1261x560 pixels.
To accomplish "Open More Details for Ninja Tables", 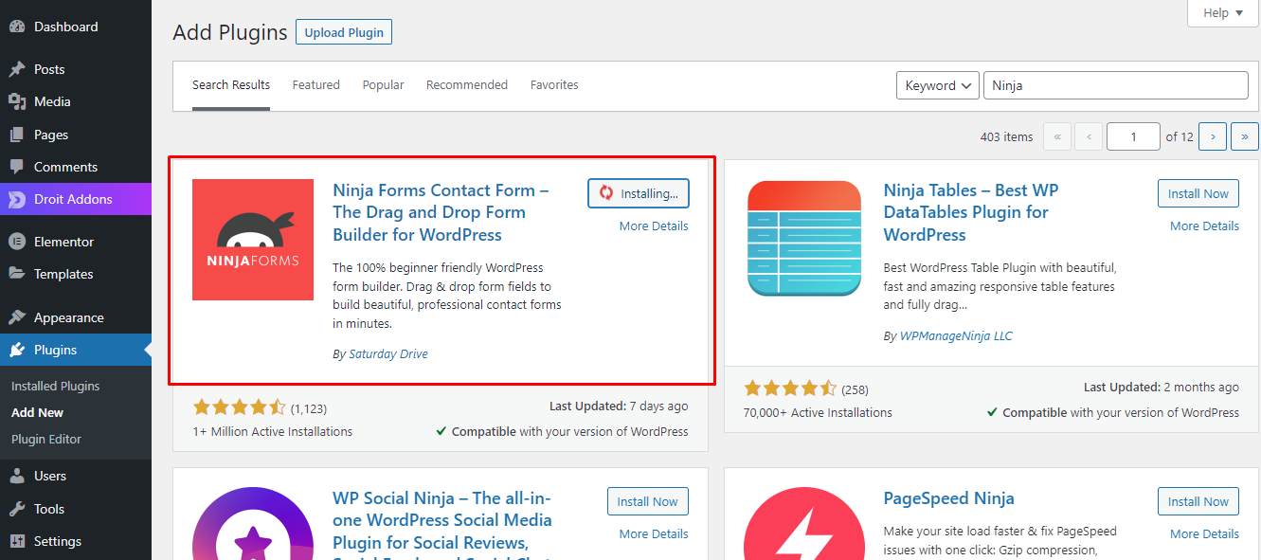I will (1204, 226).
